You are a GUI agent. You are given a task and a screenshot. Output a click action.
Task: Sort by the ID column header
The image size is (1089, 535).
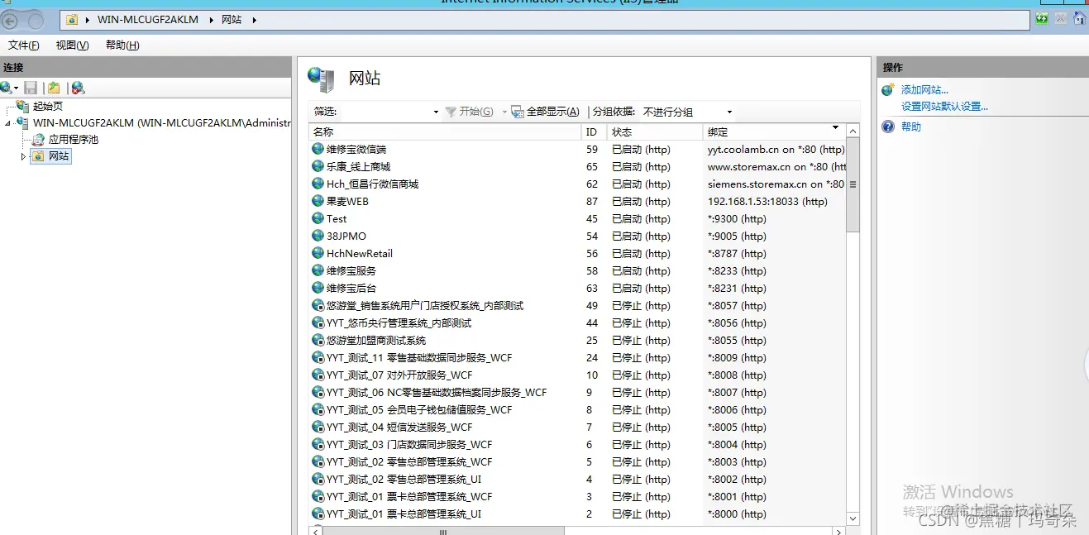tap(594, 132)
